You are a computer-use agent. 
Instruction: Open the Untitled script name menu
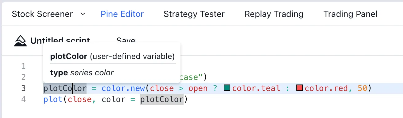pyautogui.click(x=60, y=41)
